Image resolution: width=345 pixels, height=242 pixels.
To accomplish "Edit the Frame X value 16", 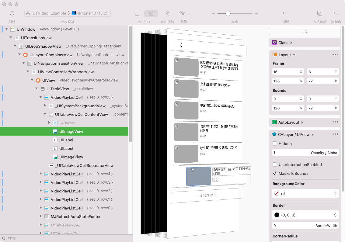I will coord(288,72).
